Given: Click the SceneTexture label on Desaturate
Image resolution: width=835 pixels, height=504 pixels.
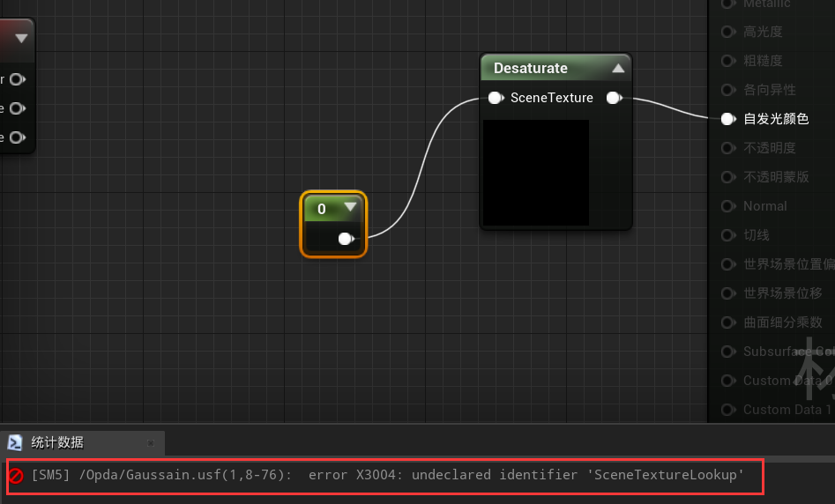Looking at the screenshot, I should pos(552,98).
